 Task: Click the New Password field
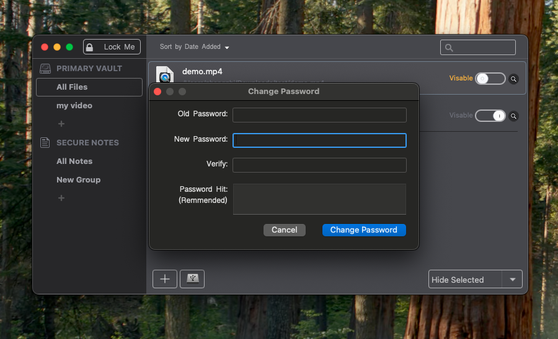click(319, 140)
